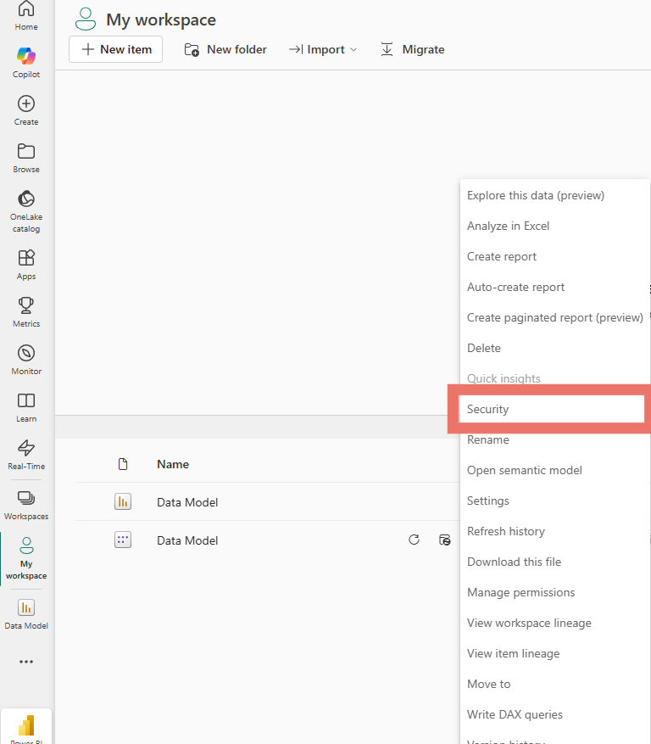
Task: Open Home in the left navigation
Action: point(26,15)
